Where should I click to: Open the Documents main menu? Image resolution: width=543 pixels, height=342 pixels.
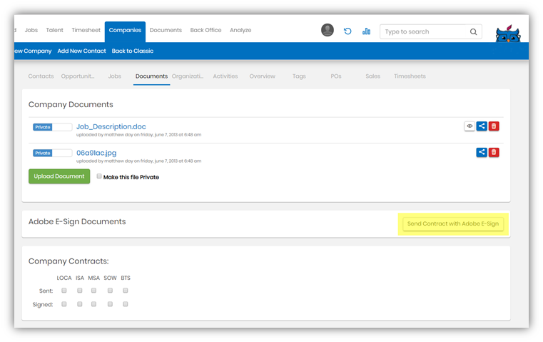tap(166, 30)
